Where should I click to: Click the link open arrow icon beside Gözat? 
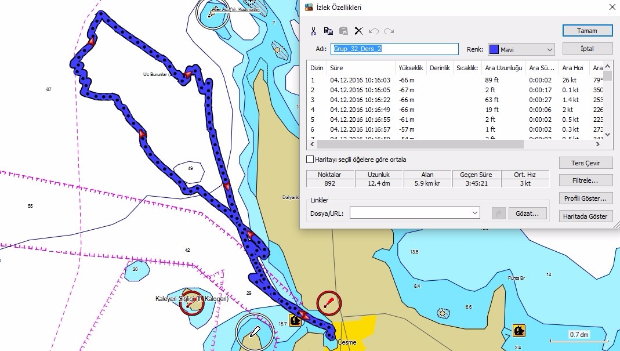pyautogui.click(x=499, y=214)
